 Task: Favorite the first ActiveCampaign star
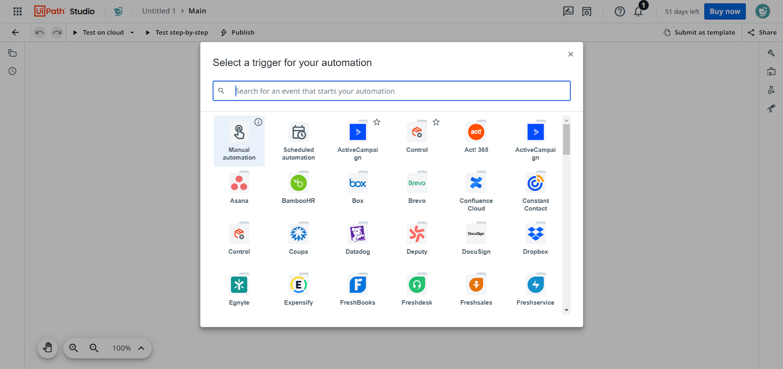point(377,122)
